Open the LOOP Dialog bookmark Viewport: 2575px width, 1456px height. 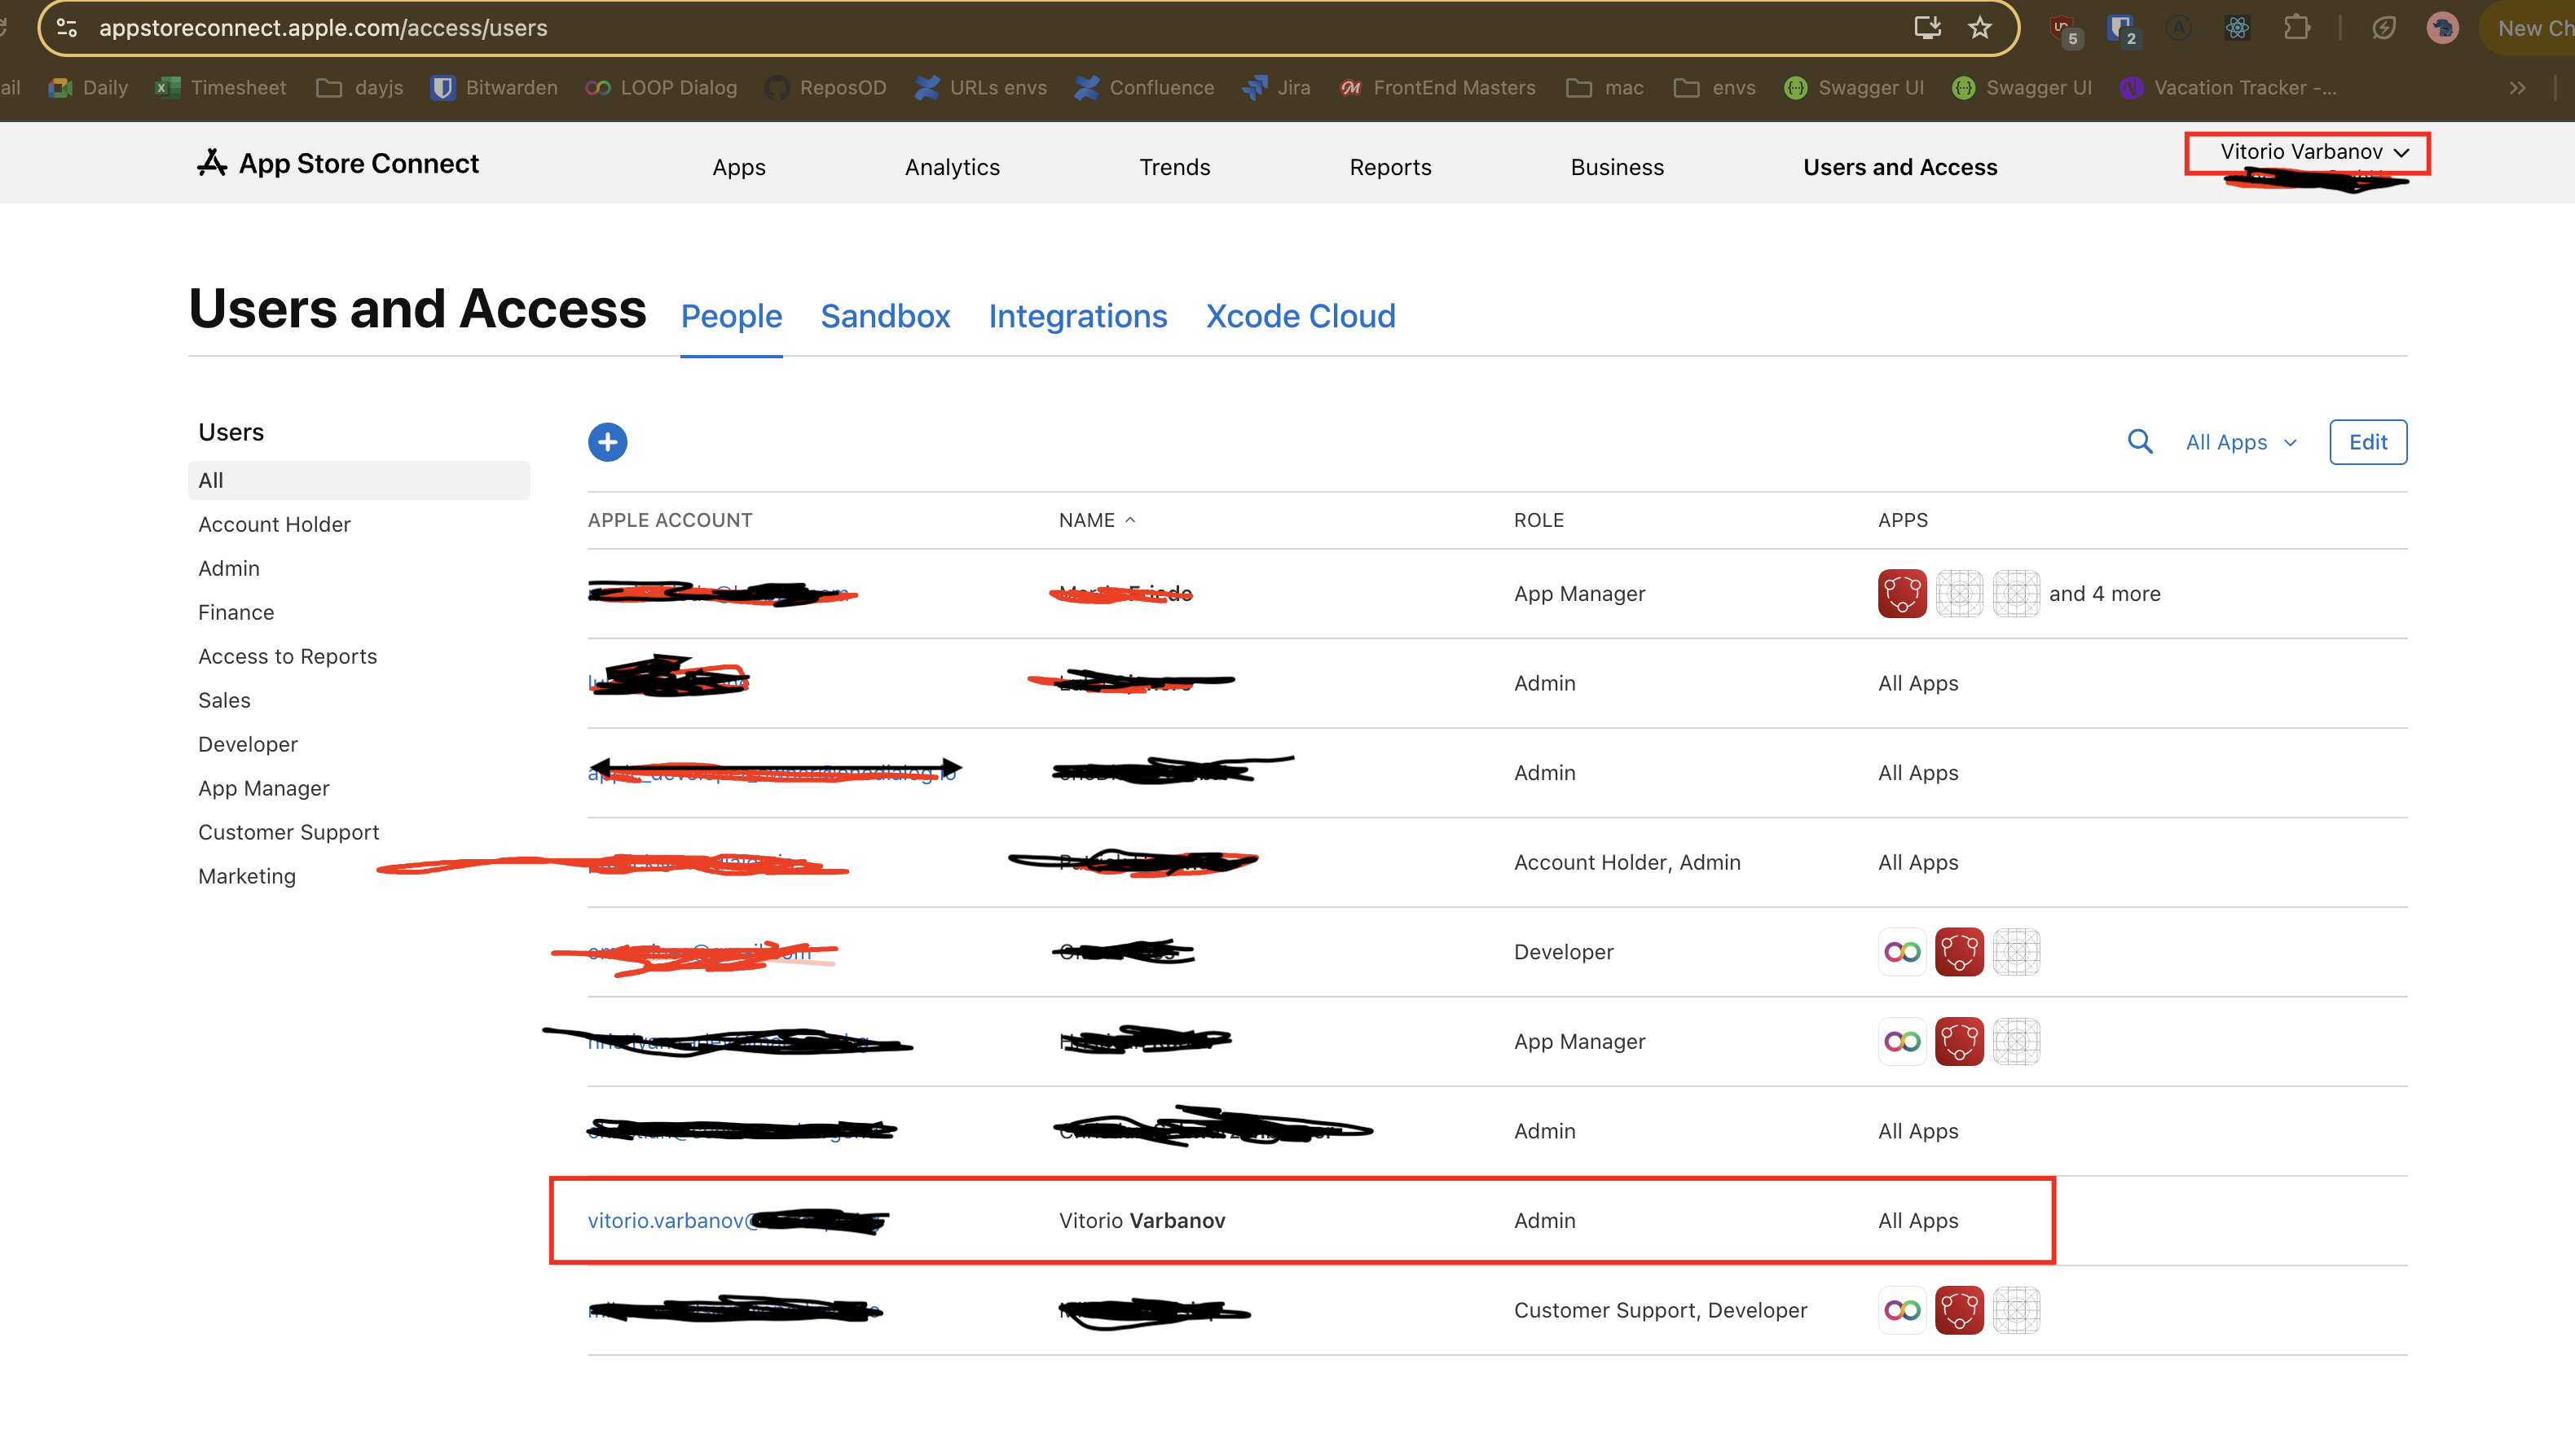pos(661,88)
